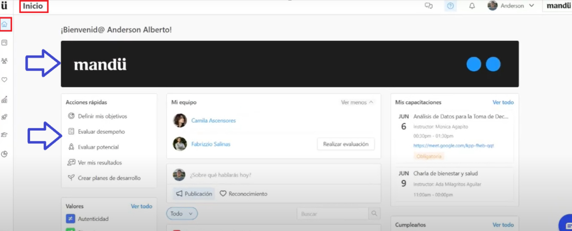This screenshot has height=231, width=572.
Task: Open the rocket icon in sidebar
Action: click(x=5, y=117)
